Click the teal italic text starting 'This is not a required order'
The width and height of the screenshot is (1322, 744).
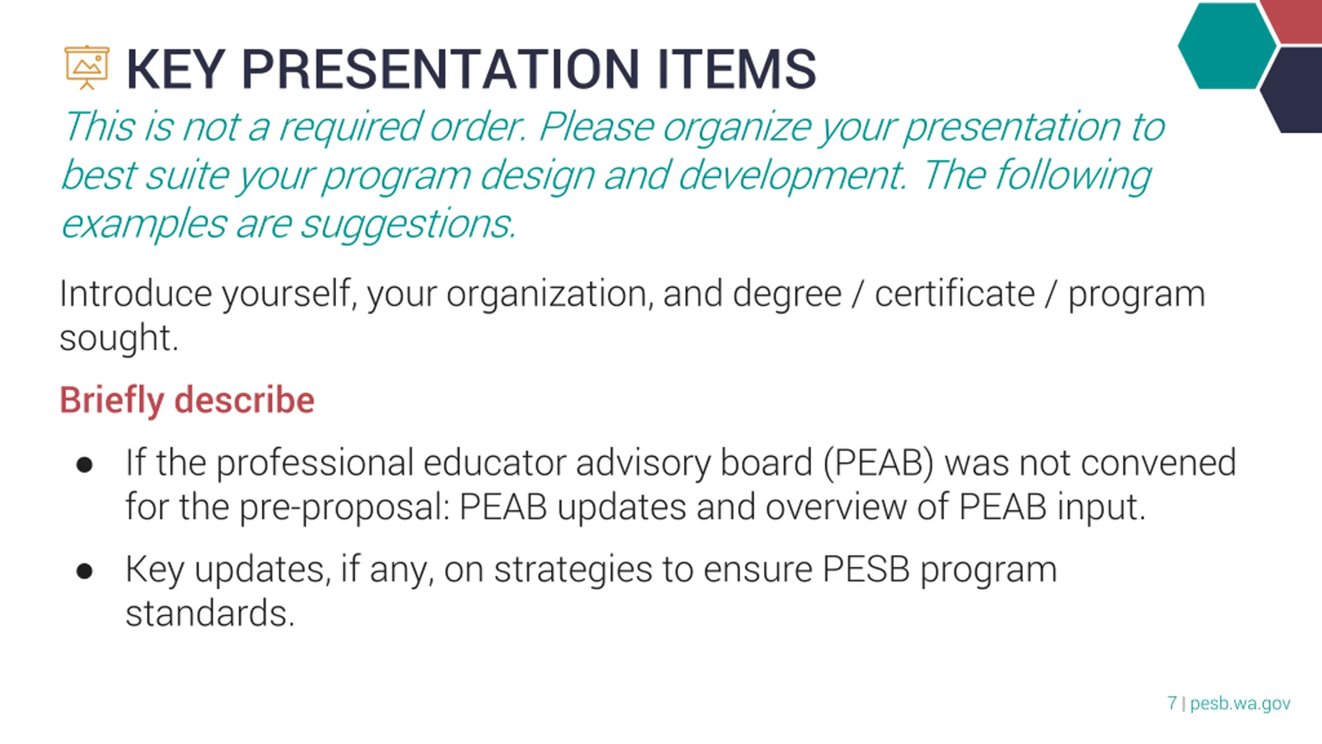[x=612, y=176]
